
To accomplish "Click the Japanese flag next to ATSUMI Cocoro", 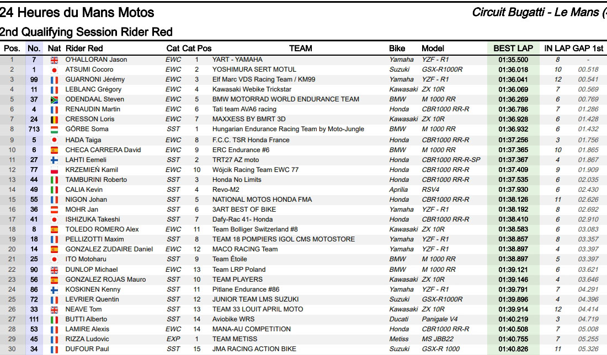I will [x=54, y=69].
